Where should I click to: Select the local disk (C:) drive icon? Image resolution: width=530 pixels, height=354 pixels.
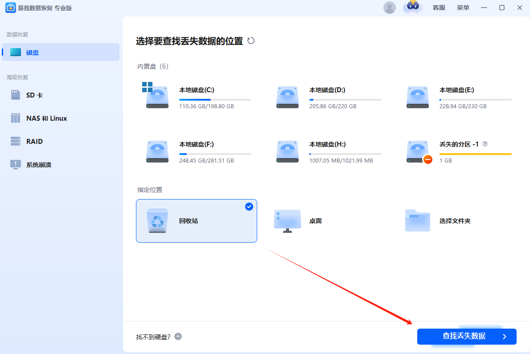(157, 98)
